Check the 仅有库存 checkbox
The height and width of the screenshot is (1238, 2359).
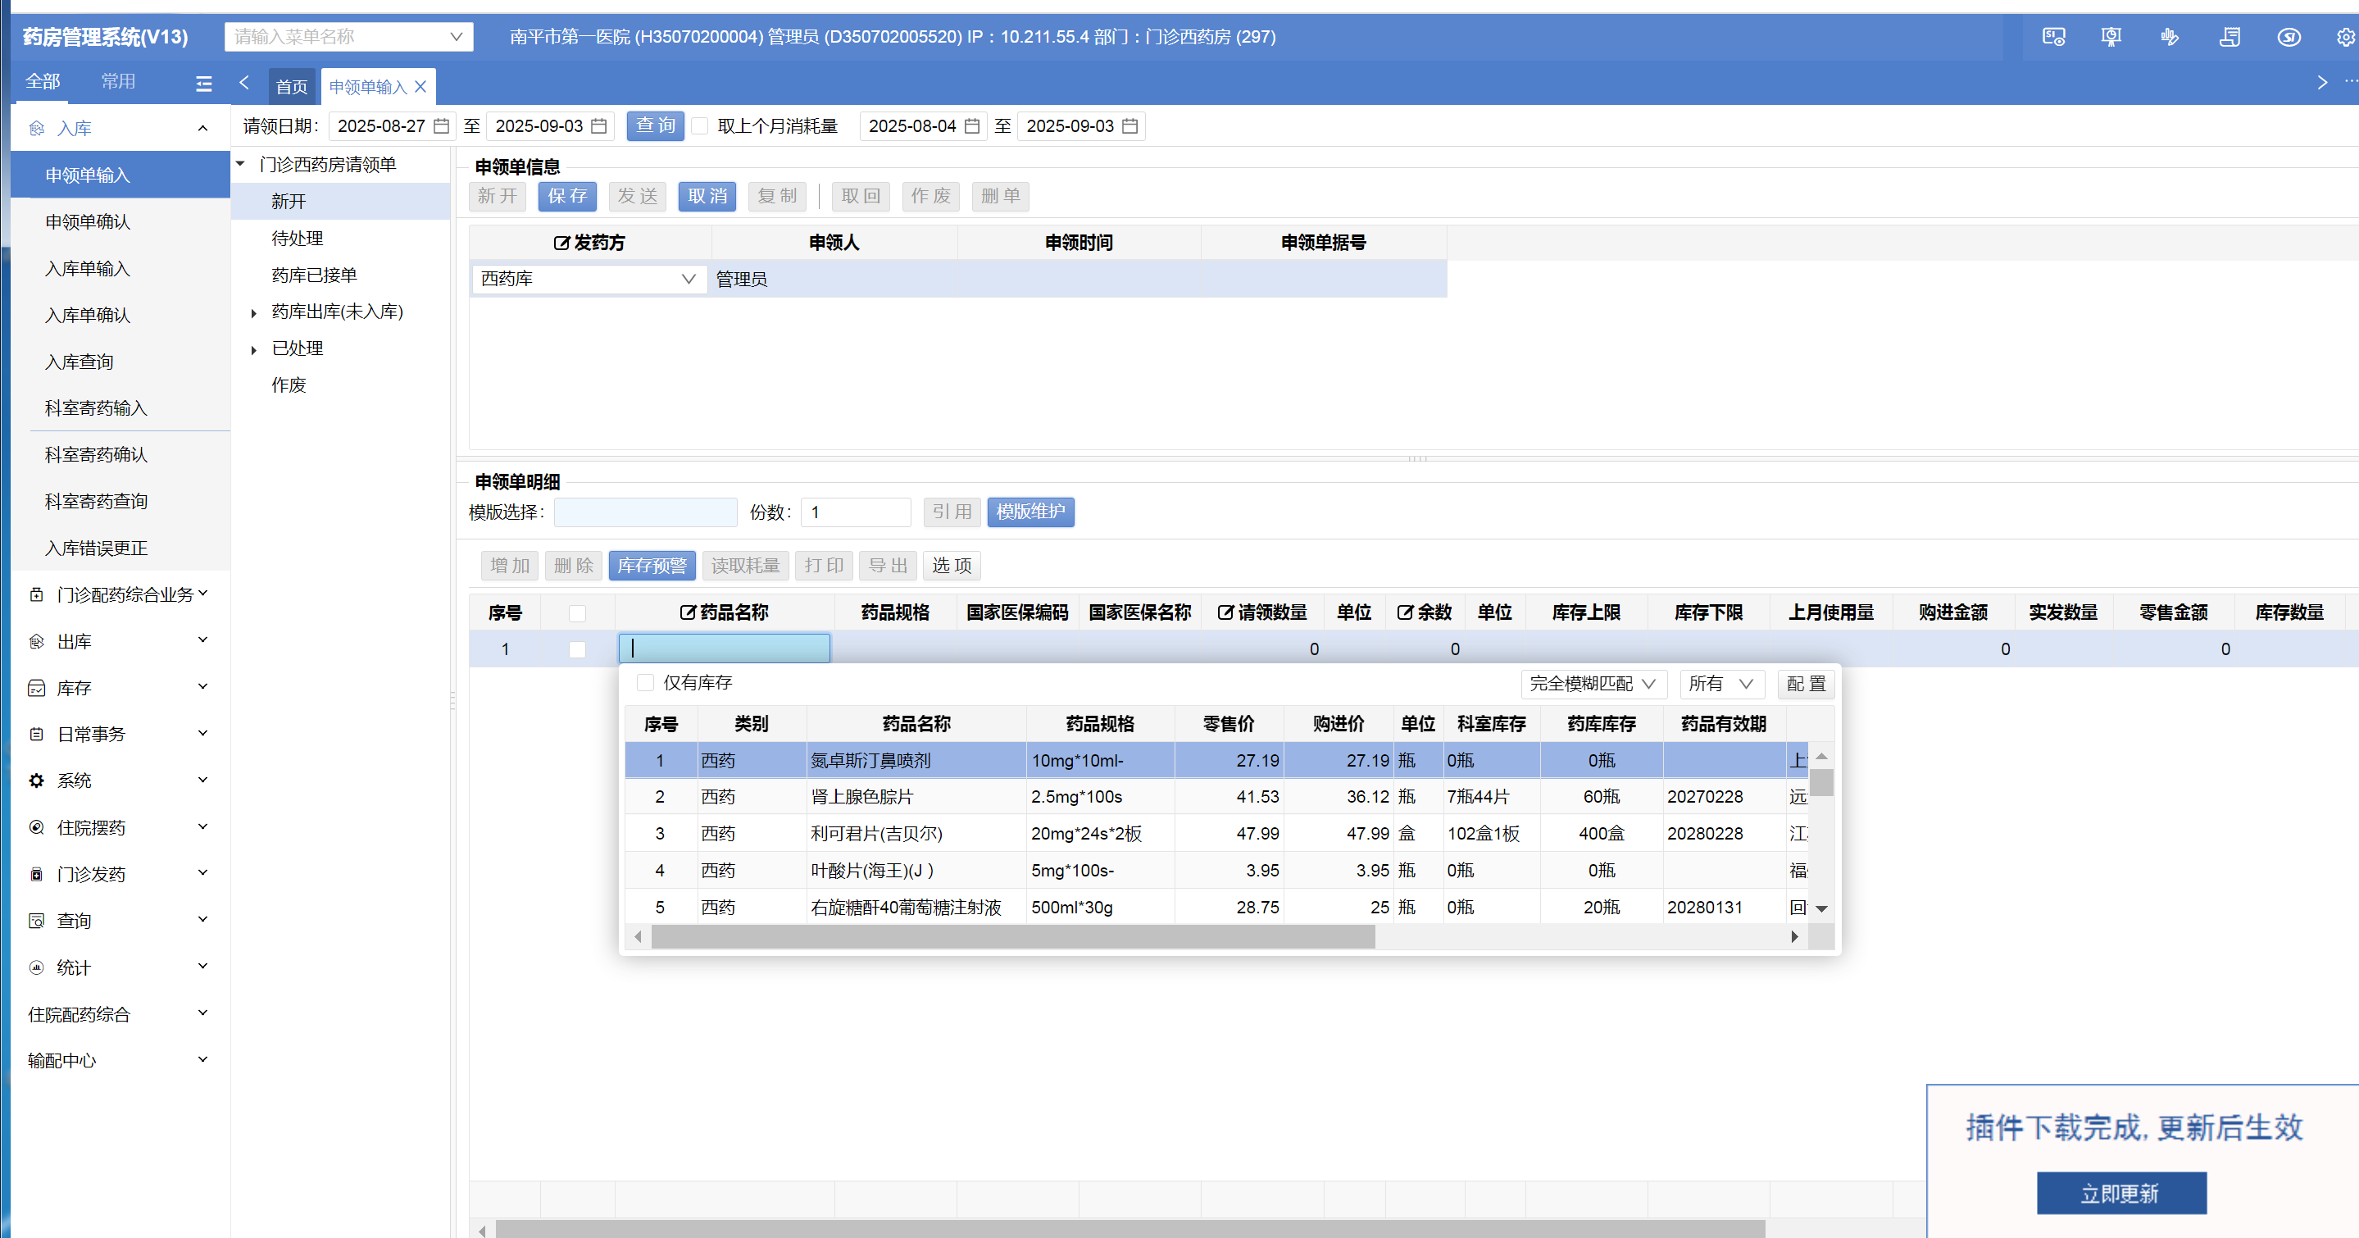tap(645, 682)
